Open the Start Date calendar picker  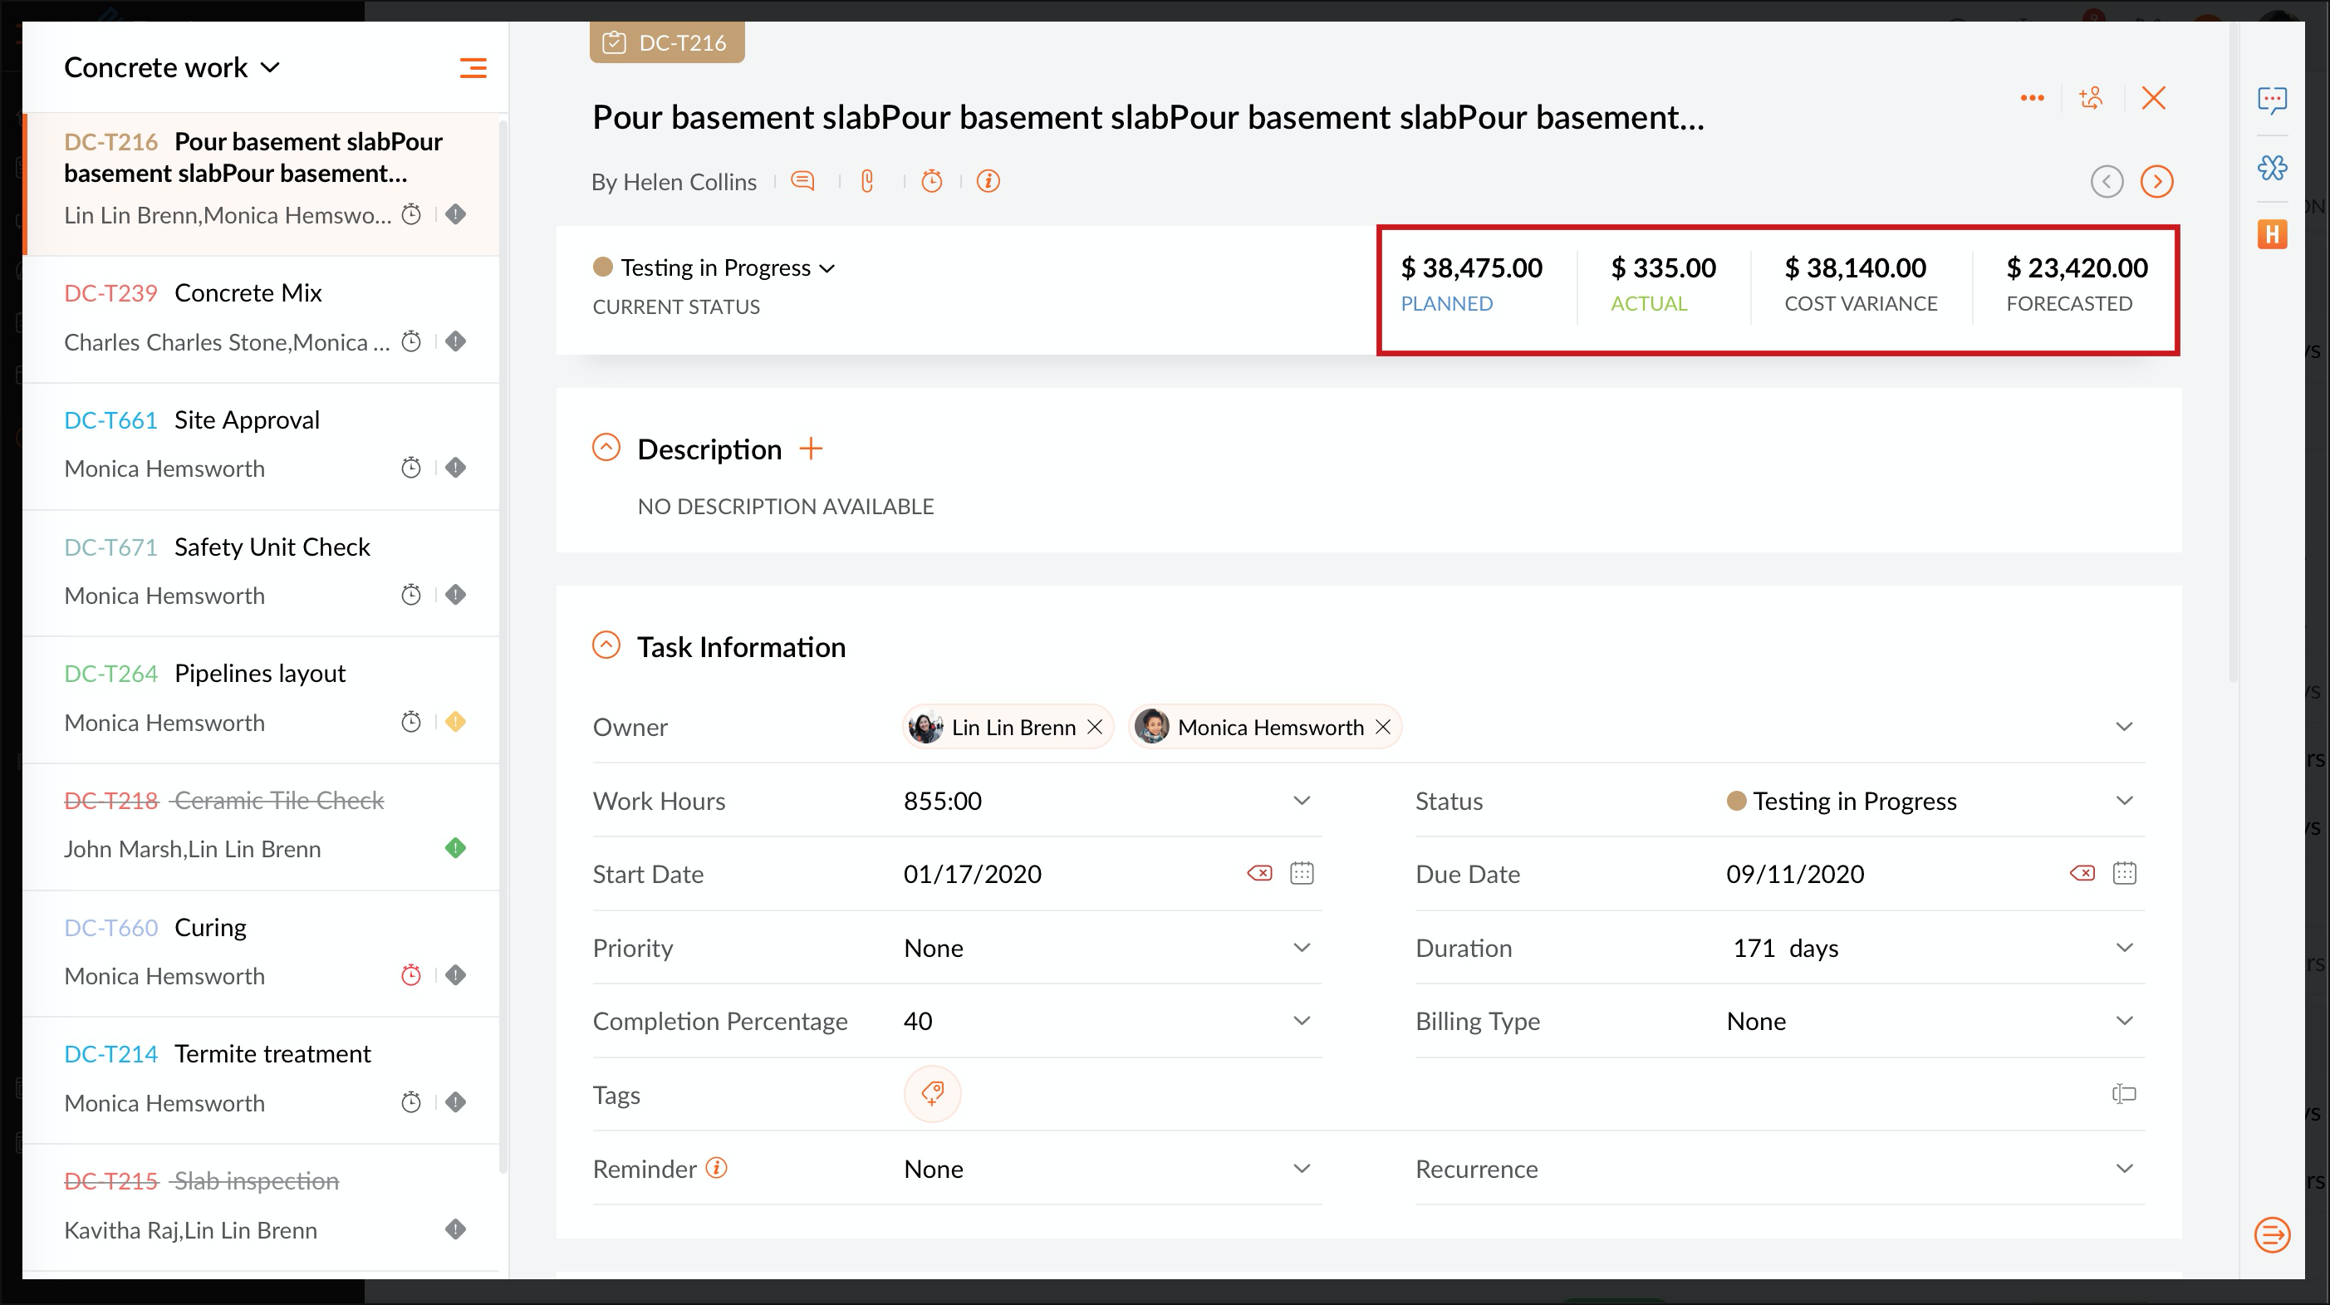point(1302,874)
